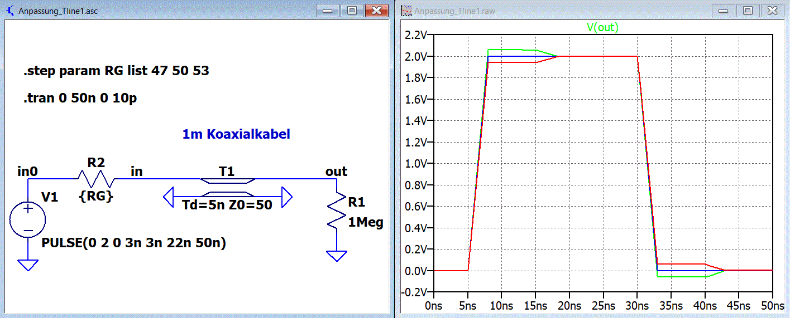
Task: Select the R1 load resistor symbol
Action: pyautogui.click(x=337, y=210)
